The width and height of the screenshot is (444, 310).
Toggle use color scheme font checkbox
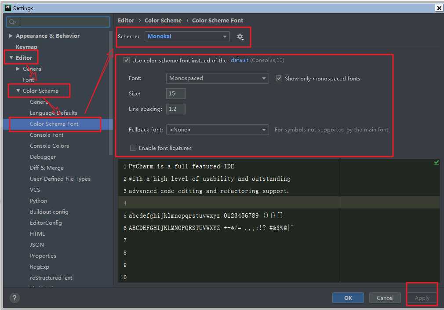click(126, 60)
